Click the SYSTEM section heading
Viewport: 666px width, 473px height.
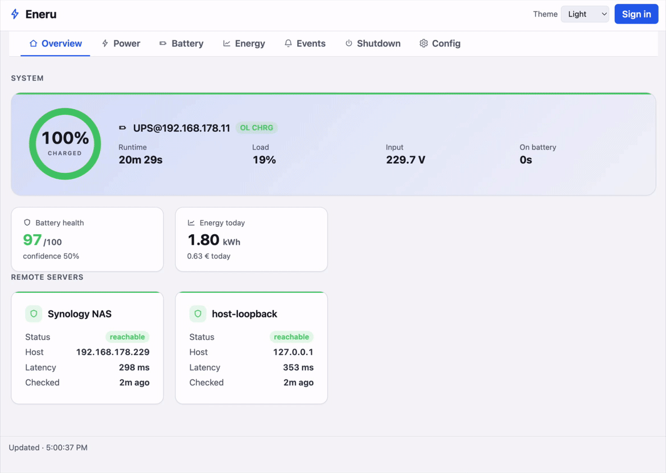pos(27,78)
